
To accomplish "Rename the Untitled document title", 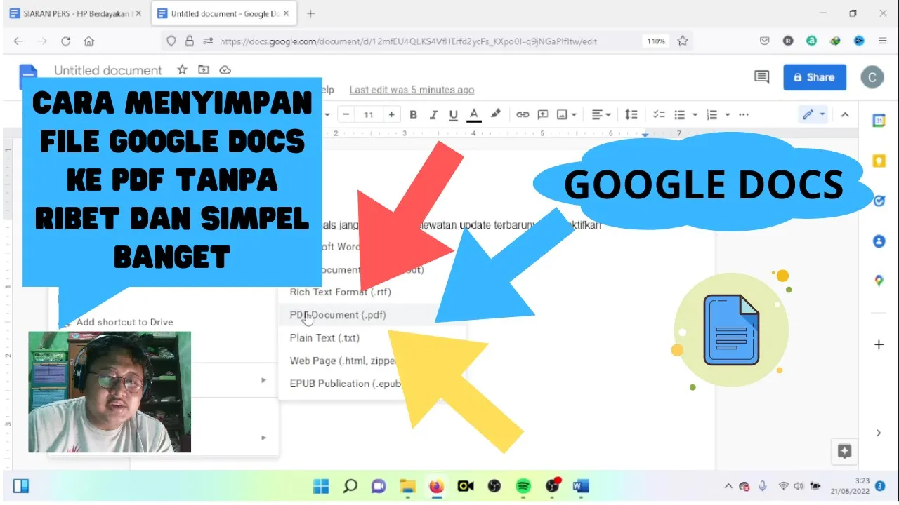I will click(x=108, y=70).
